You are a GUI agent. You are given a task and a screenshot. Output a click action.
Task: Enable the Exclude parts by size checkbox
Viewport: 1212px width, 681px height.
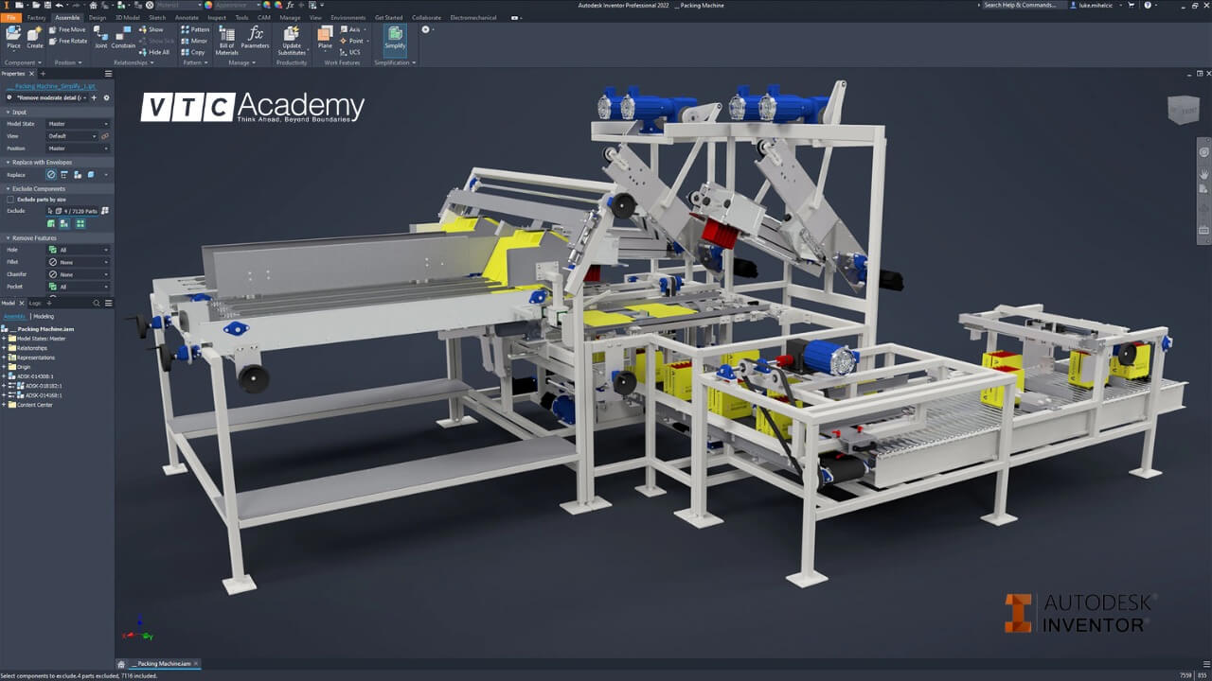[x=10, y=199]
